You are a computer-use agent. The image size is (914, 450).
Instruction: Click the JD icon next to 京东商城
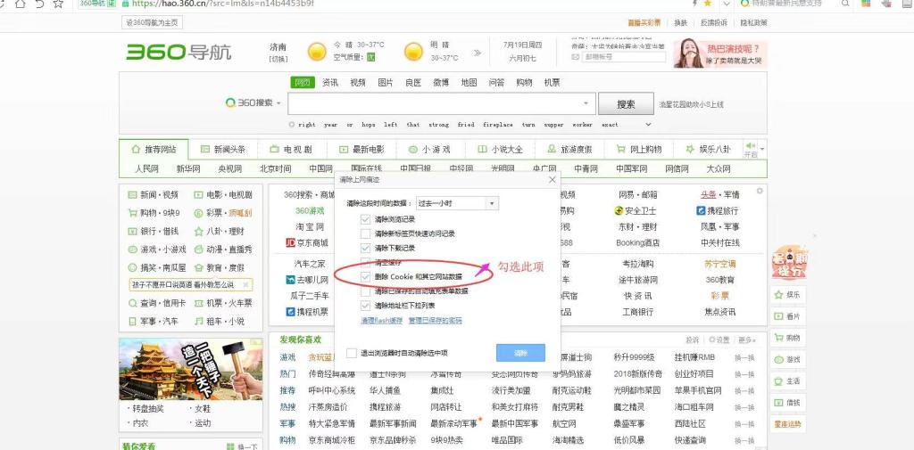[x=290, y=242]
